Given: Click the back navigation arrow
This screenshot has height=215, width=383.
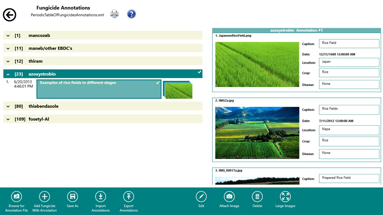Looking at the screenshot, I should coord(9,14).
